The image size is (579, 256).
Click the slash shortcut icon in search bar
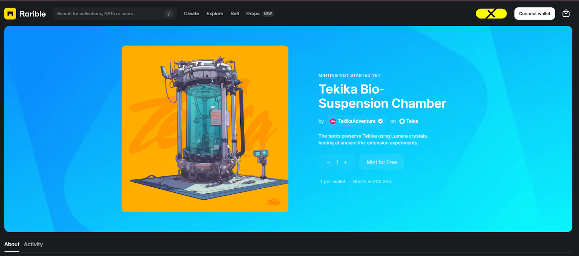click(169, 14)
